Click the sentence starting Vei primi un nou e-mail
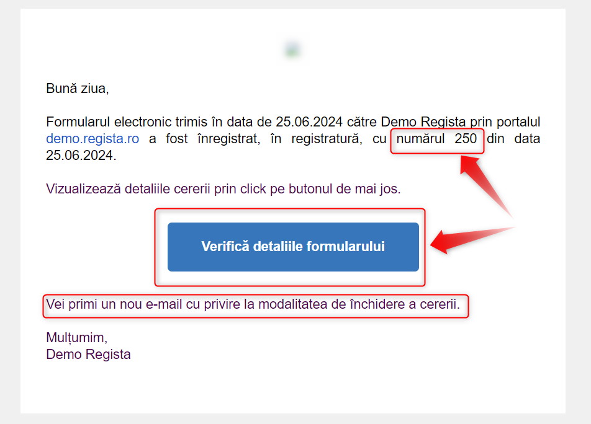The width and height of the screenshot is (591, 424). 253,304
